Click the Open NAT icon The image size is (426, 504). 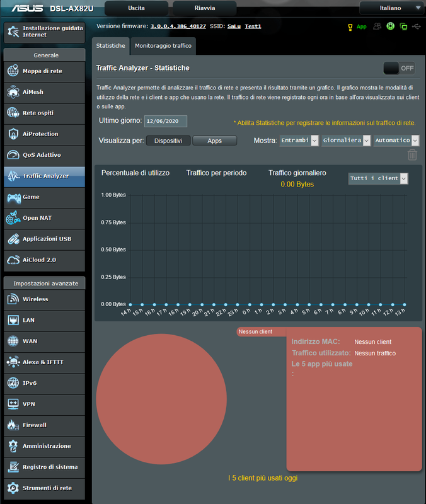point(13,218)
